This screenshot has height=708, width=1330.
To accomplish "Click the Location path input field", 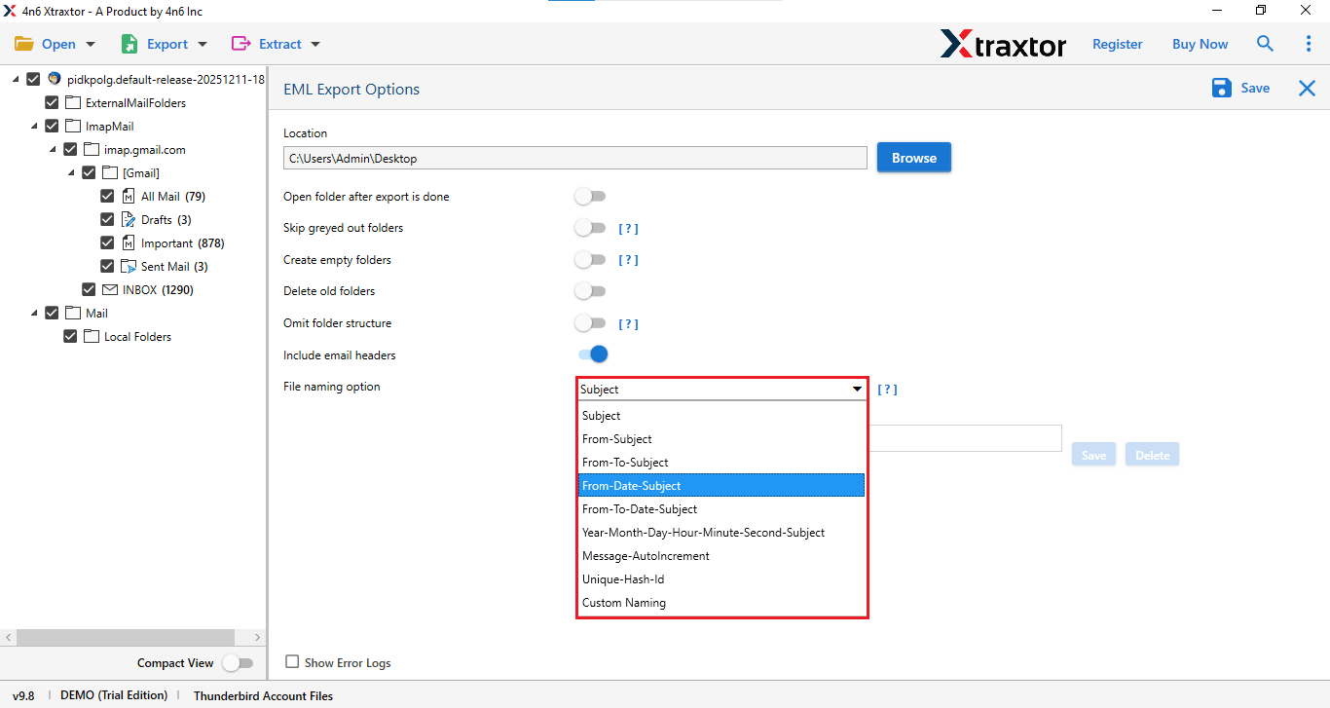I will pyautogui.click(x=574, y=157).
